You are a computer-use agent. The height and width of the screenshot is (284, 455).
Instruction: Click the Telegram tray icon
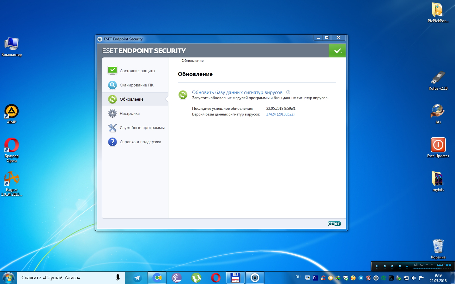pyautogui.click(x=361, y=278)
